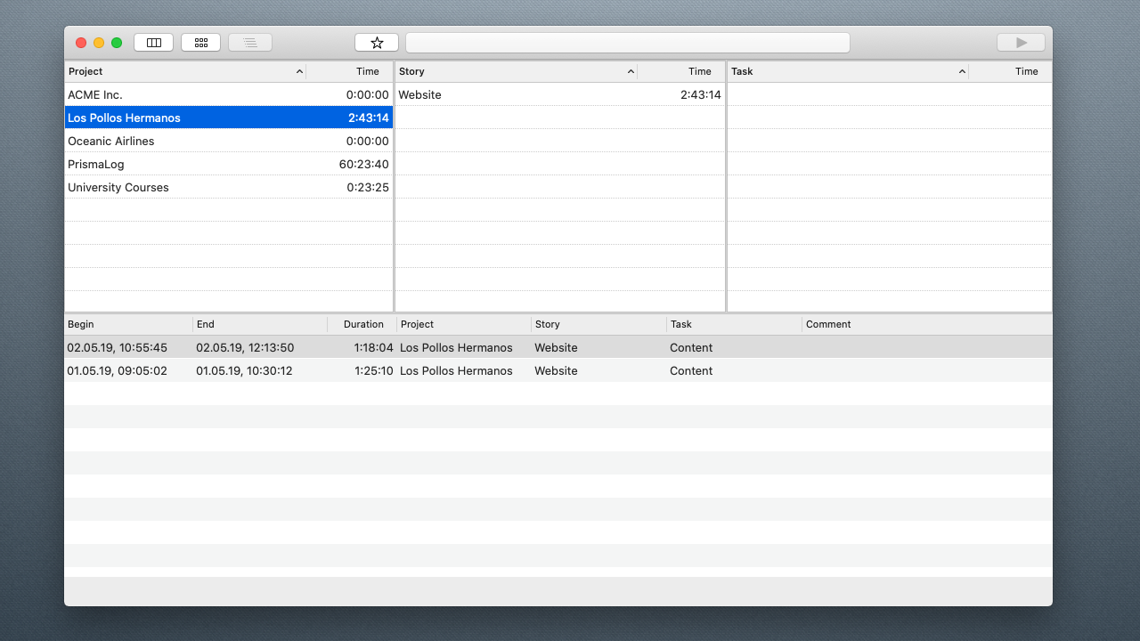Click the 1:25:10 duration cell
The image size is (1140, 641).
tap(373, 370)
